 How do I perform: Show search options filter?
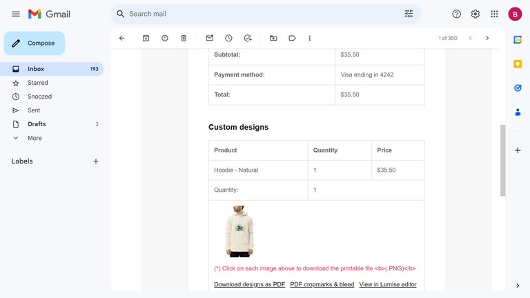409,14
